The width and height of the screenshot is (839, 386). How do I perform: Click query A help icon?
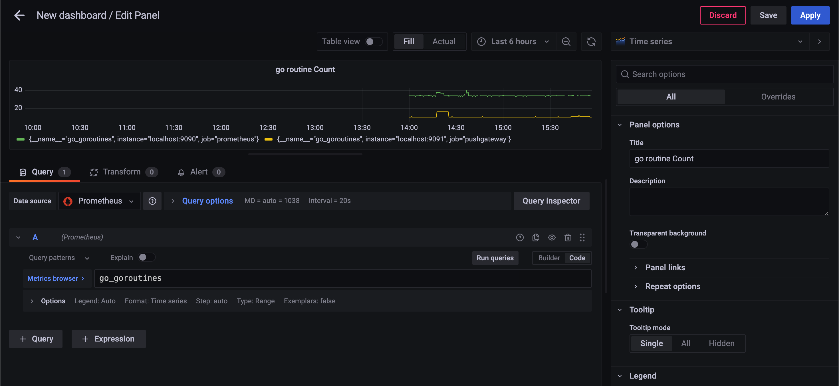click(x=520, y=237)
